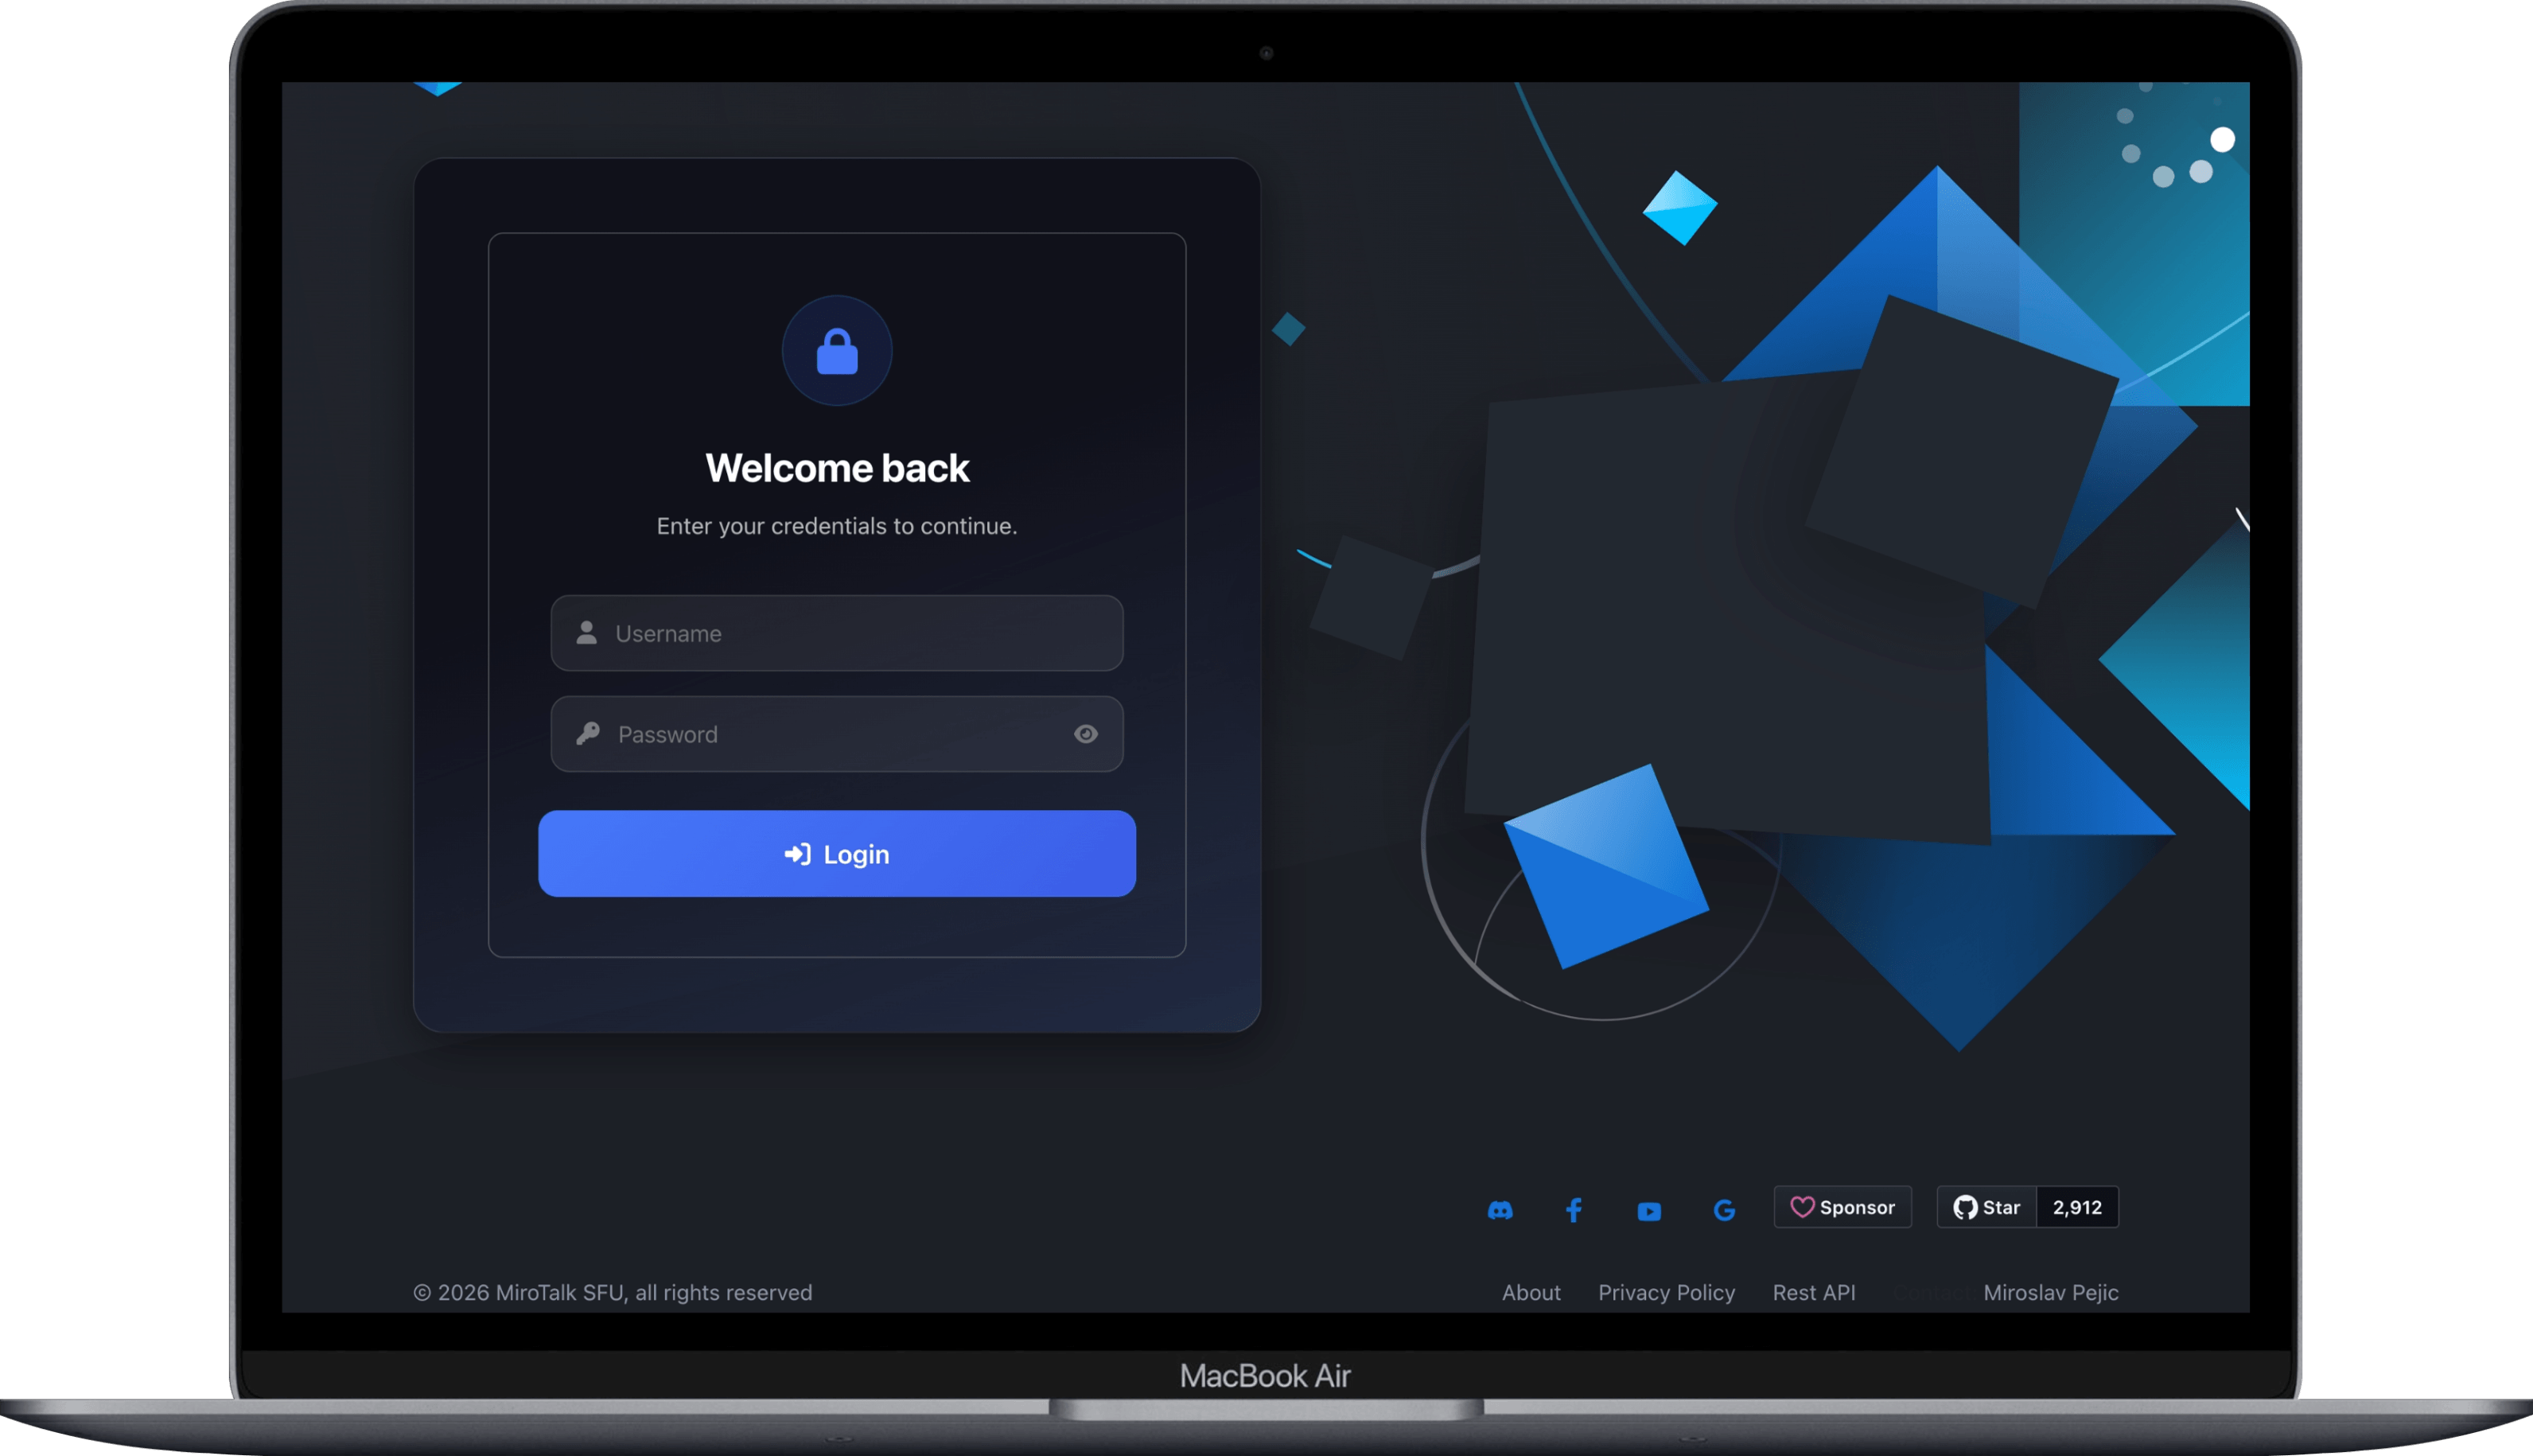The width and height of the screenshot is (2533, 1456).
Task: Click the 2,912 star count badge
Action: (x=2077, y=1207)
